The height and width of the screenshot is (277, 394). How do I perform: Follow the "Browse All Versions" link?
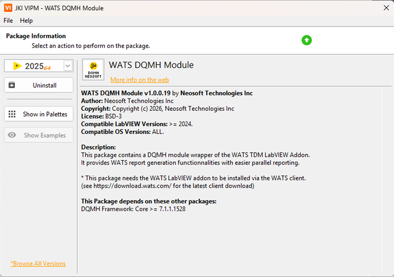click(x=38, y=263)
